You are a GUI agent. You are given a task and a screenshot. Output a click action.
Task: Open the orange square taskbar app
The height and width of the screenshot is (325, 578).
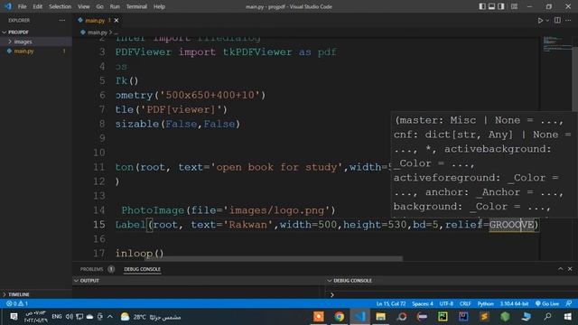coord(319,317)
